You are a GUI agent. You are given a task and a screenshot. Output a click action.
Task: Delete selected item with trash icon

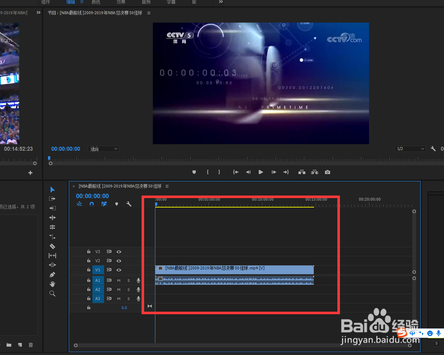(x=31, y=345)
